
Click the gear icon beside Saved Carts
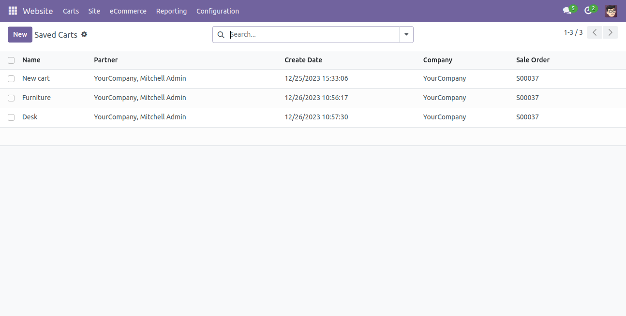click(x=84, y=34)
